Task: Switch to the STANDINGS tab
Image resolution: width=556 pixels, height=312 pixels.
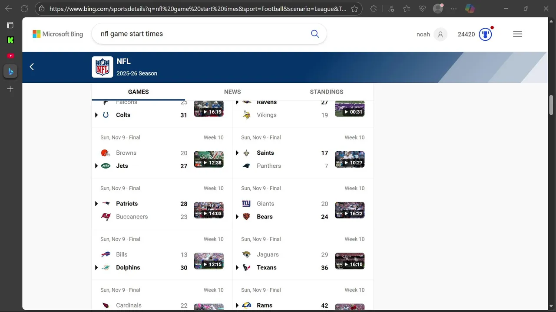Action: click(x=327, y=92)
